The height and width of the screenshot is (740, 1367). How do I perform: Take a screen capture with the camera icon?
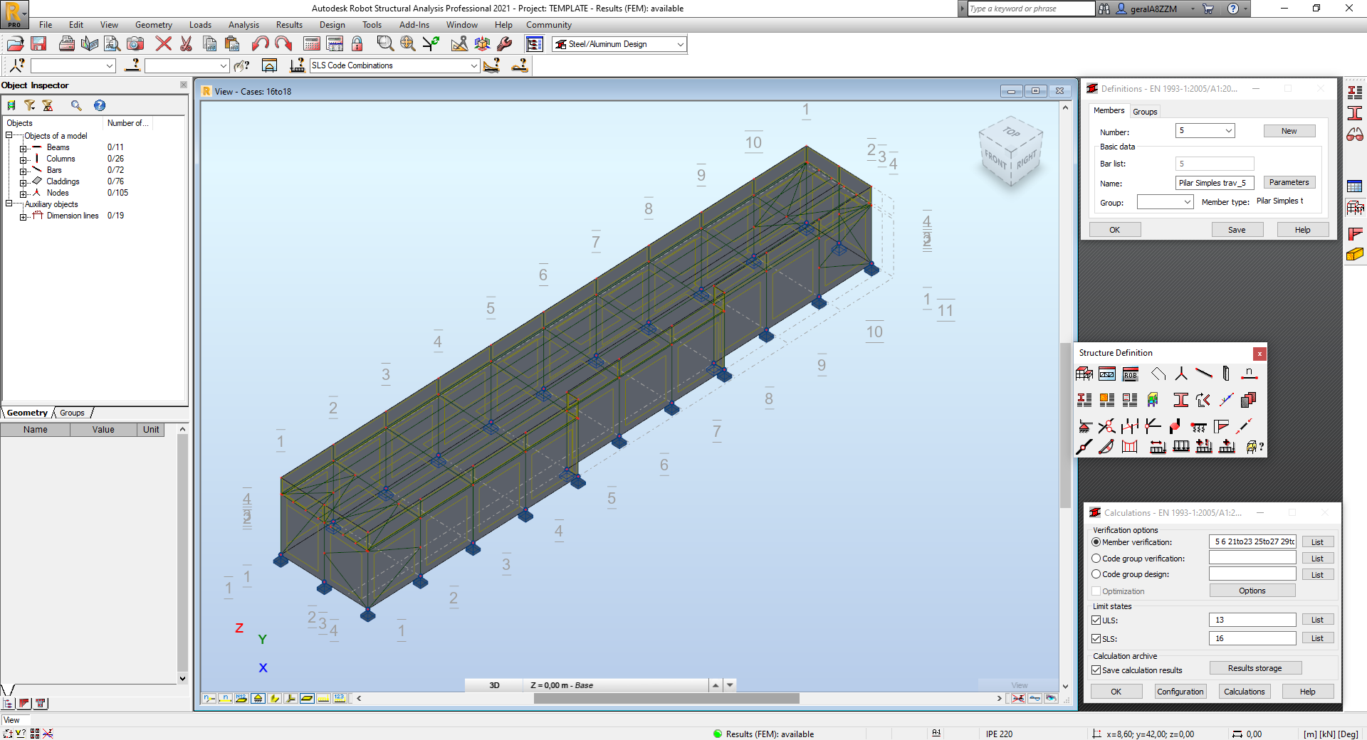(x=135, y=44)
